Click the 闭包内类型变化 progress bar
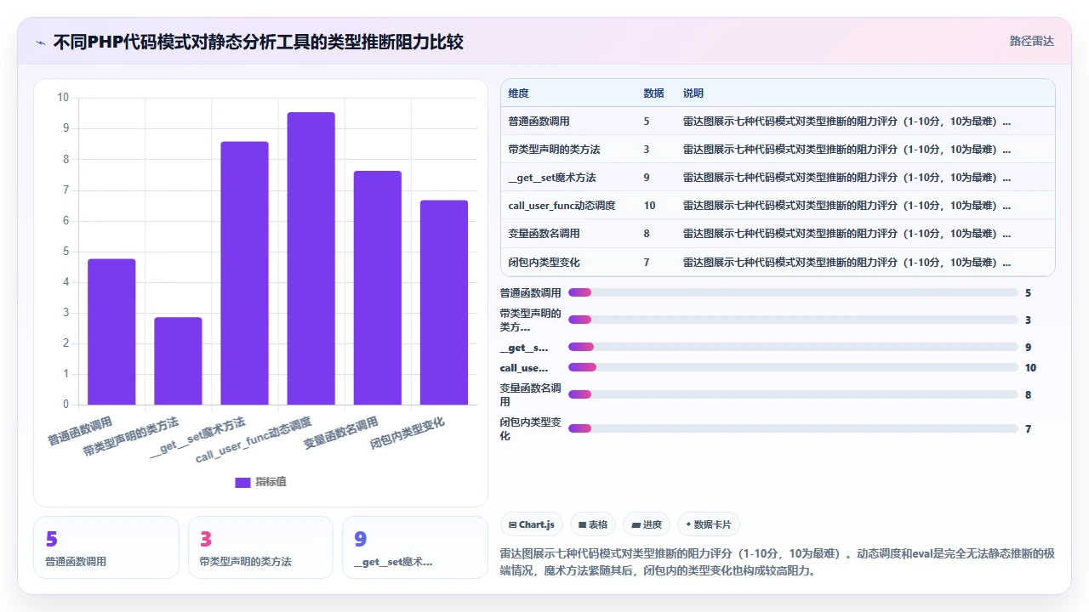Viewport: 1089px width, 612px height. click(x=793, y=428)
